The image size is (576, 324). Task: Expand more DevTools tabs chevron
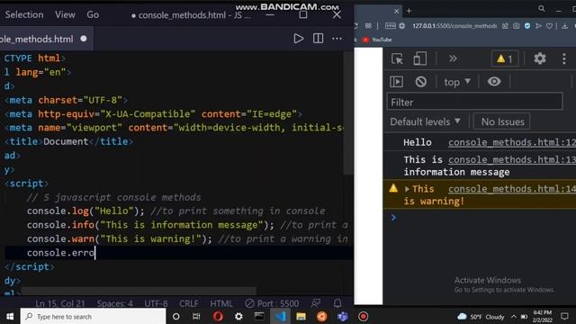(453, 58)
